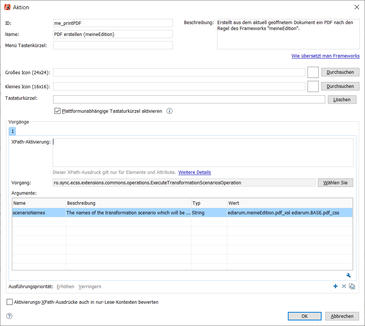Click the Menü Tastenkürzel field
Viewport: 365px width, 326px height.
point(113,45)
